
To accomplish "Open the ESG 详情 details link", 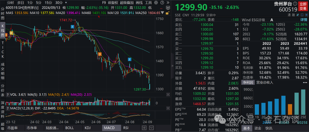I will [304, 20].
